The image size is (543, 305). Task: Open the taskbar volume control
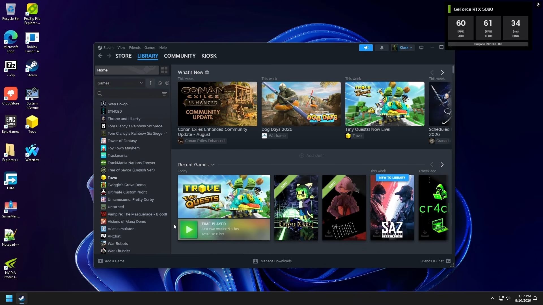(508, 298)
